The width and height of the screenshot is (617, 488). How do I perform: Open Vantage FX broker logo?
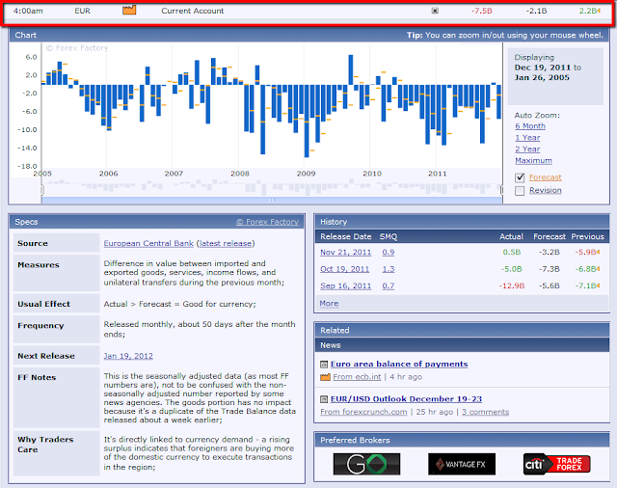pos(462,464)
